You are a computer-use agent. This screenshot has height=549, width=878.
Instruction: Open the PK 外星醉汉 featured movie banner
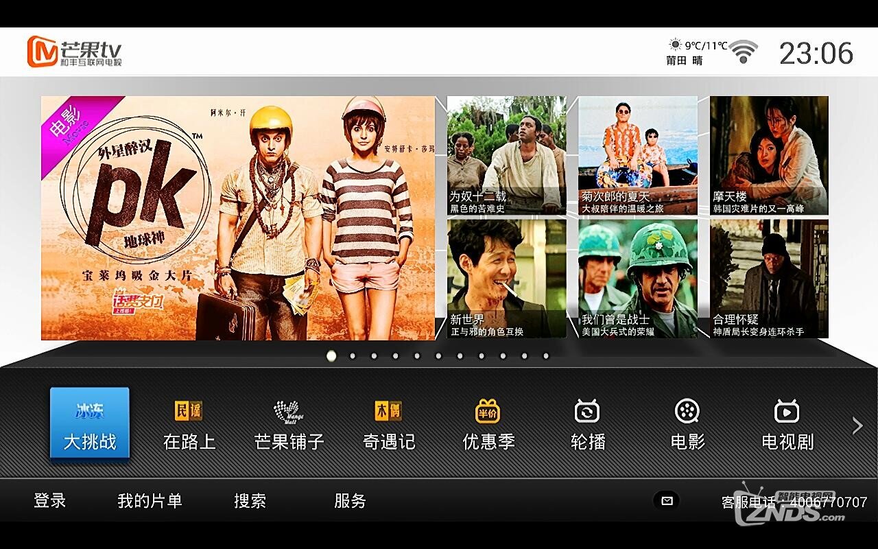tap(238, 218)
